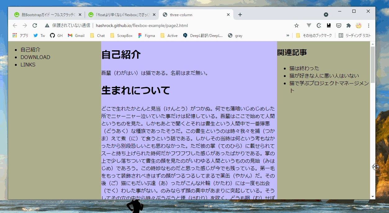Open the Vue devtools extension icon
Viewport: 389px width, 213px height.
coord(309,25)
